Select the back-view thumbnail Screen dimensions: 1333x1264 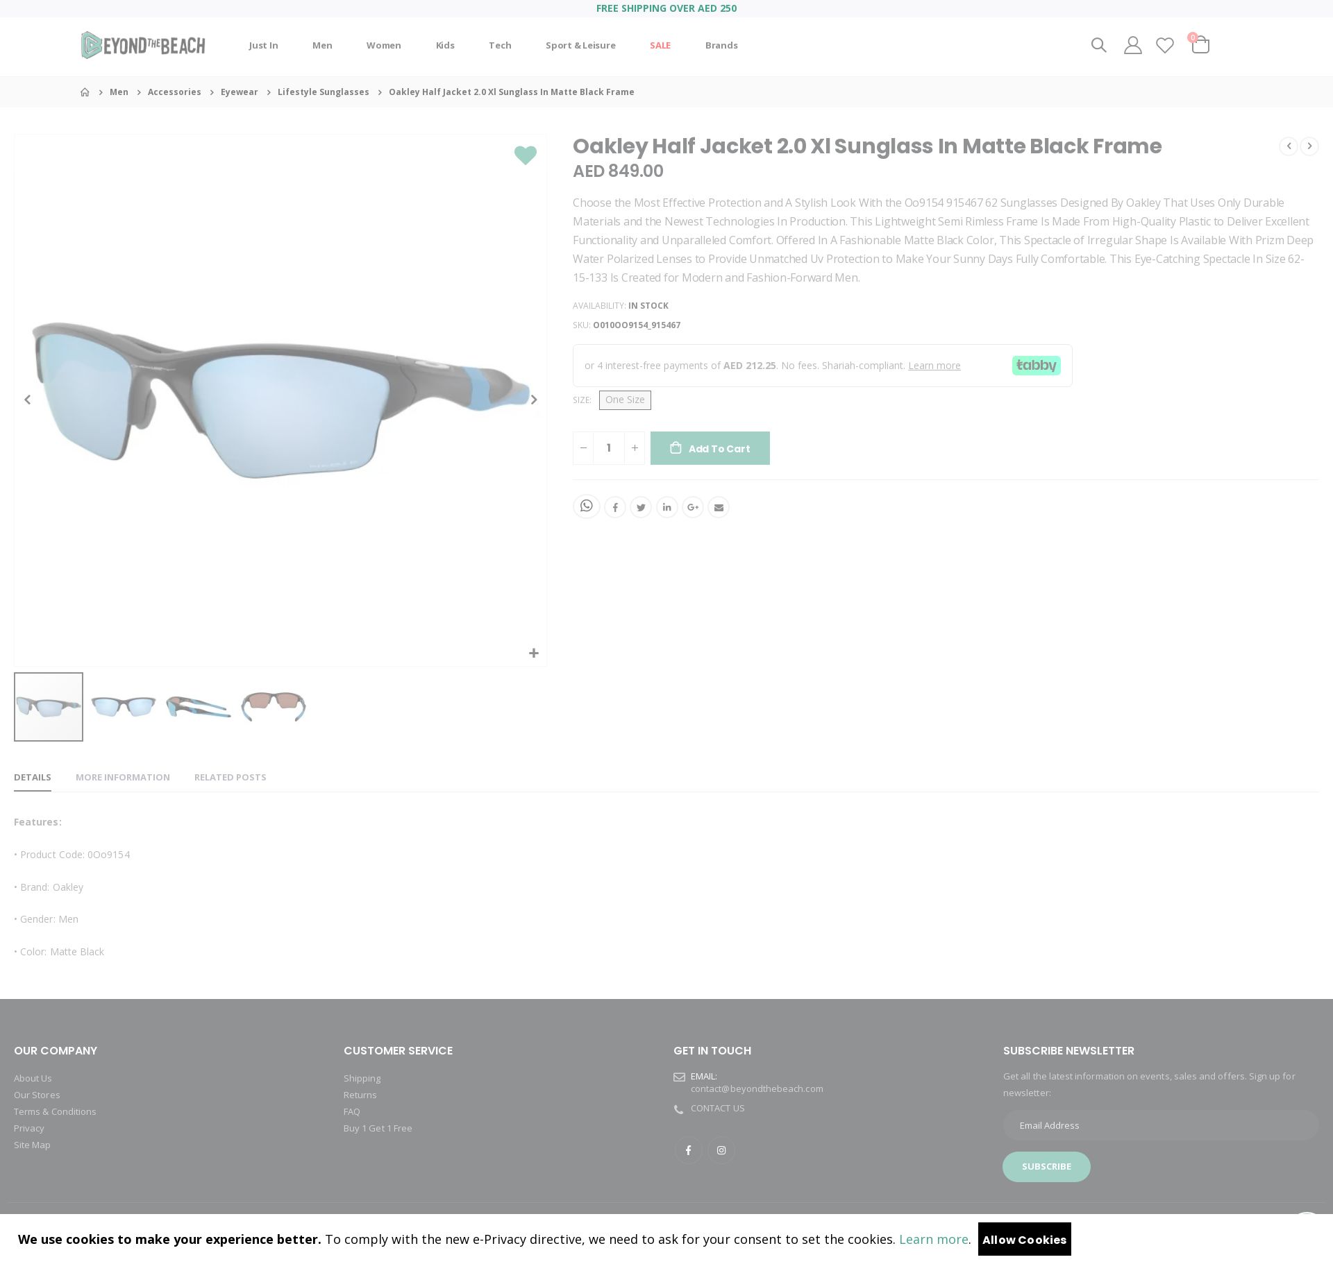(274, 707)
